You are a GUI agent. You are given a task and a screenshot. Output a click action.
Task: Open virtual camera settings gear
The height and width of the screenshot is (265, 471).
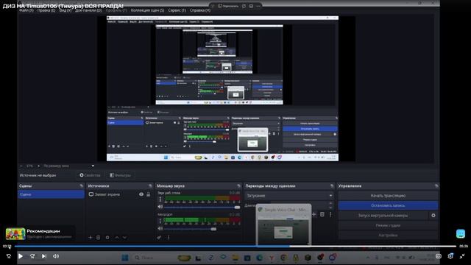pos(433,216)
